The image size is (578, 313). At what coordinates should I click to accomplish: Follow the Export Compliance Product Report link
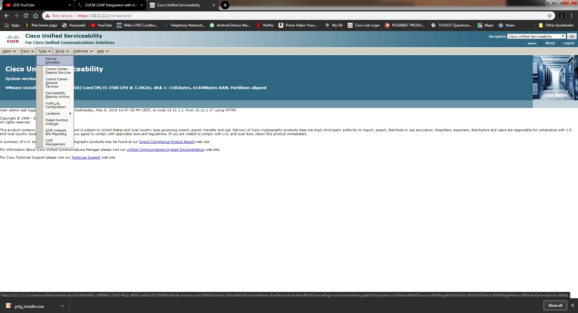167,142
